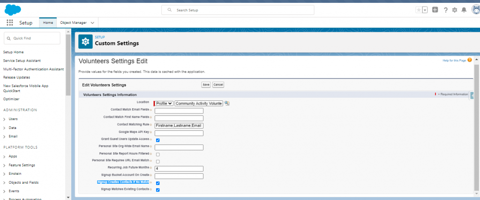This screenshot has width=480, height=200.
Task: Open the App Launcher grid icon
Action: click(x=10, y=22)
